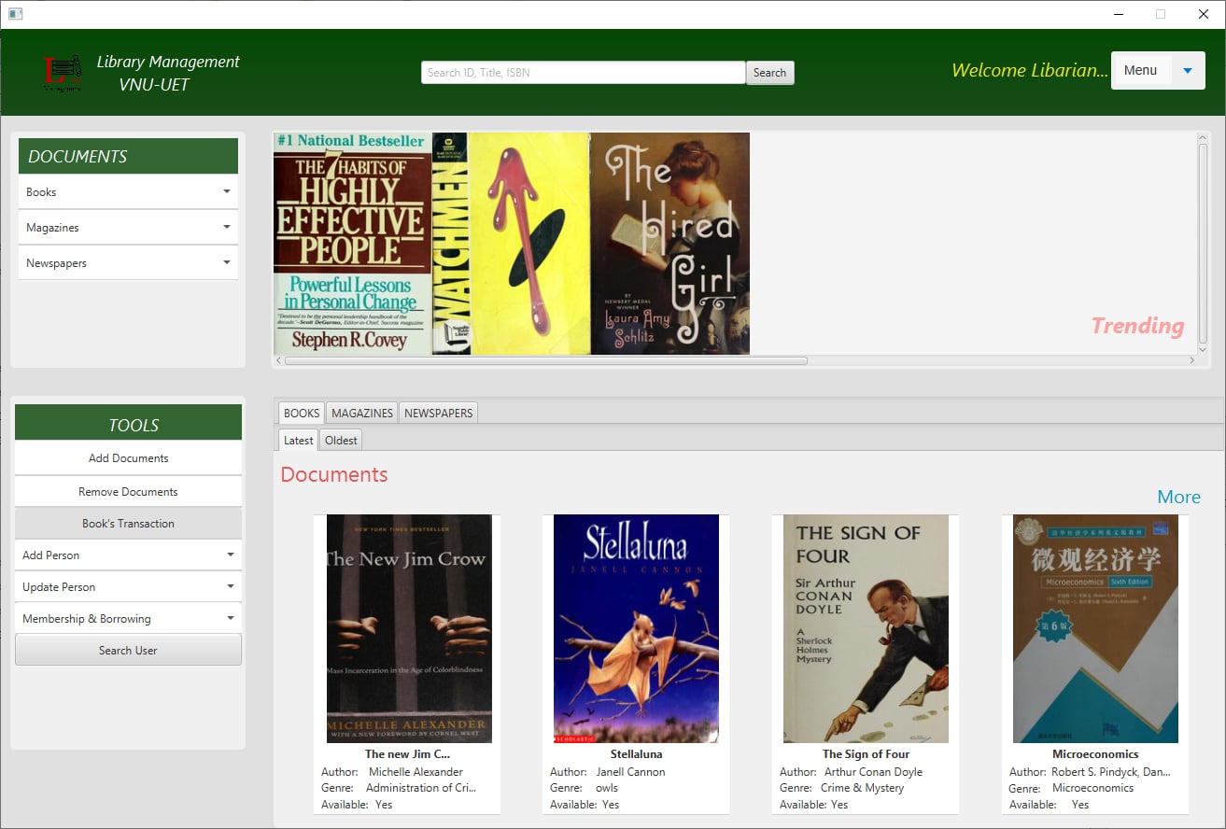Open The Sign of Four book cover
The image size is (1226, 829).
(x=866, y=628)
